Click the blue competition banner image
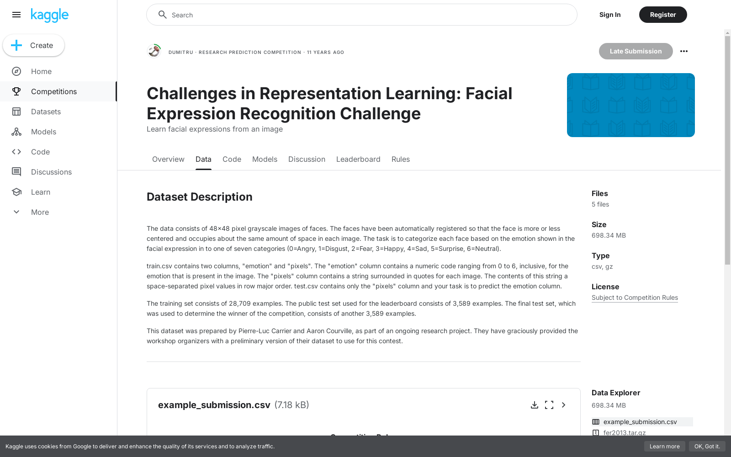The height and width of the screenshot is (457, 731). click(x=631, y=105)
